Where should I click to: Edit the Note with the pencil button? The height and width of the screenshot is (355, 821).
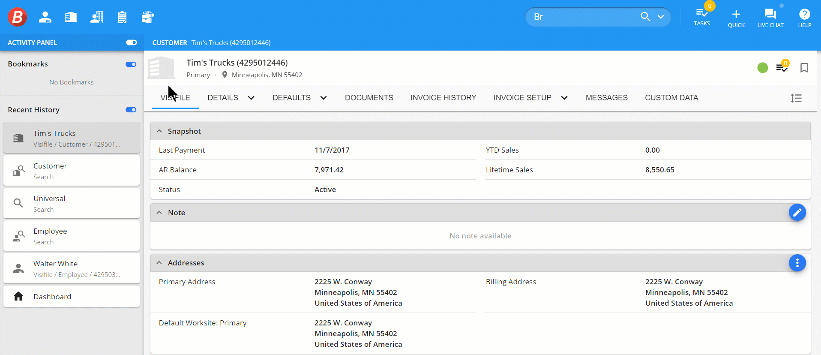797,212
